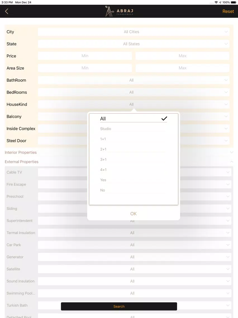Reset all search filters
The height and width of the screenshot is (318, 238).
click(228, 11)
